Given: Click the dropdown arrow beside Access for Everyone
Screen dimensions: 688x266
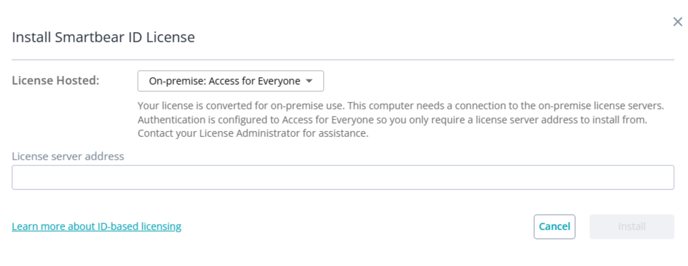Looking at the screenshot, I should coord(309,81).
